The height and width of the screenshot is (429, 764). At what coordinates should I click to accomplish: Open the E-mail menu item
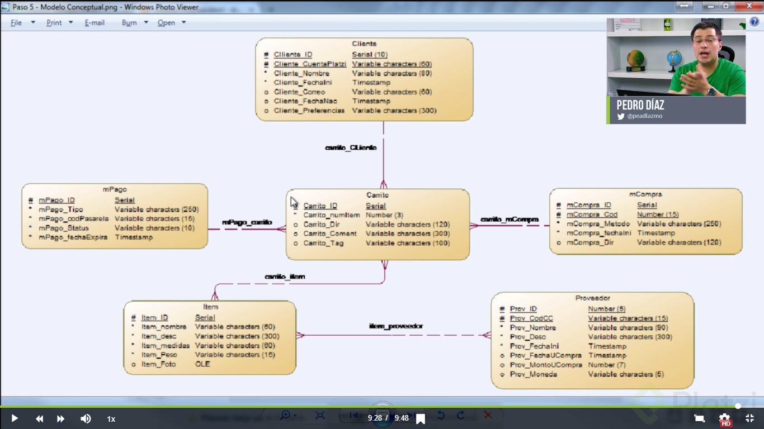(x=95, y=23)
